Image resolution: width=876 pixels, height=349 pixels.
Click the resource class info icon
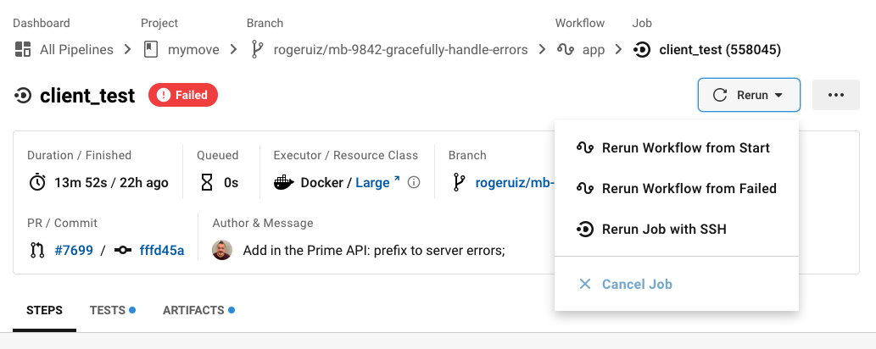point(414,182)
